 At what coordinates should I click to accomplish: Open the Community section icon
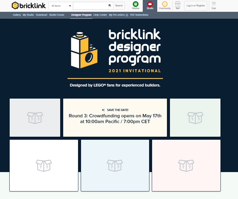click(x=165, y=5)
